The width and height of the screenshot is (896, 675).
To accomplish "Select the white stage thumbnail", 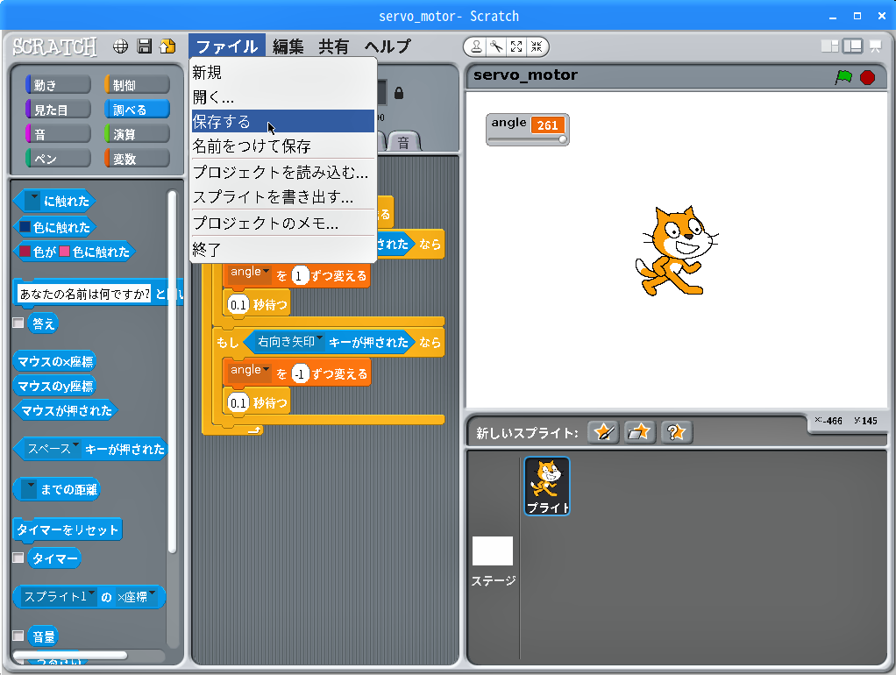I will (x=493, y=551).
